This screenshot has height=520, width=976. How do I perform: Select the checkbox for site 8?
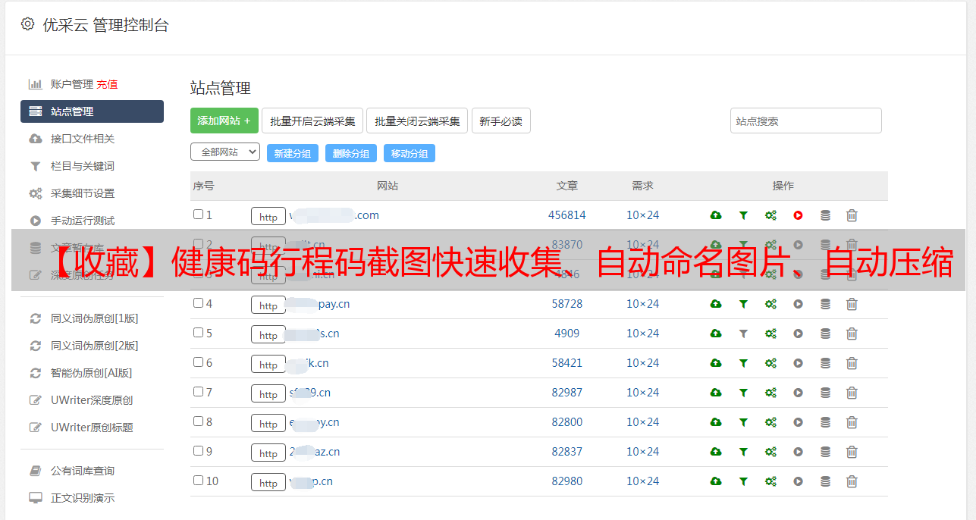[198, 421]
